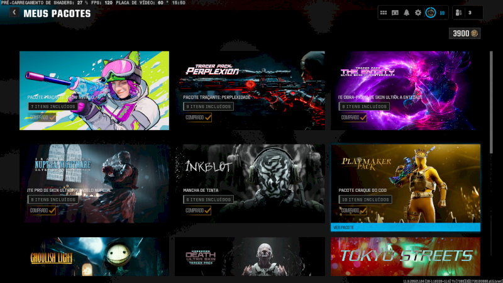Click '8 itens incluídos' on Nuptial Nightmare pack
503x283 pixels.
pos(53,199)
